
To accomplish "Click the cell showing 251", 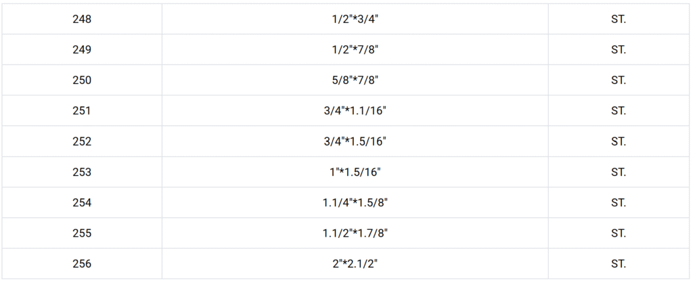I will tap(81, 111).
